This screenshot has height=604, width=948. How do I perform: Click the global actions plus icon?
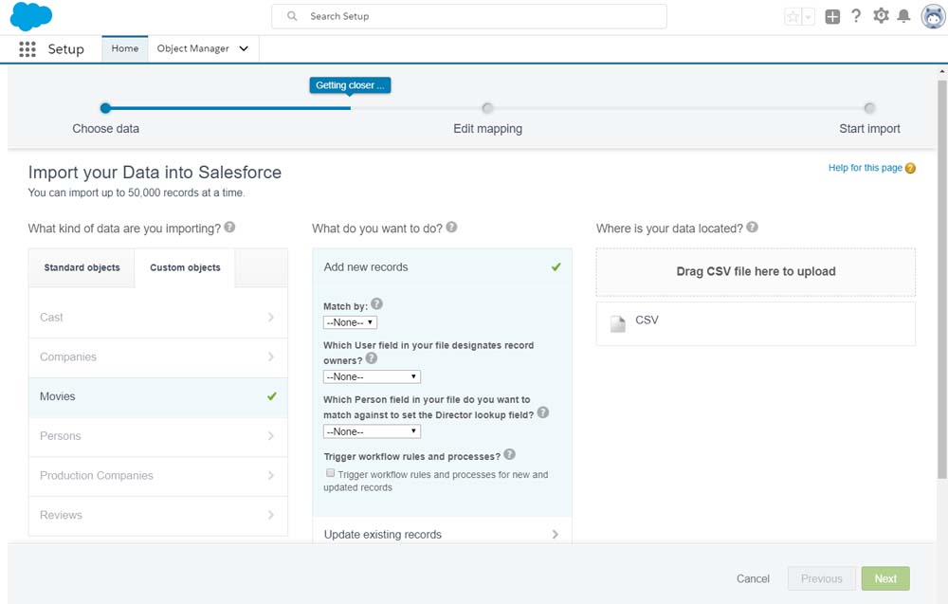point(832,16)
